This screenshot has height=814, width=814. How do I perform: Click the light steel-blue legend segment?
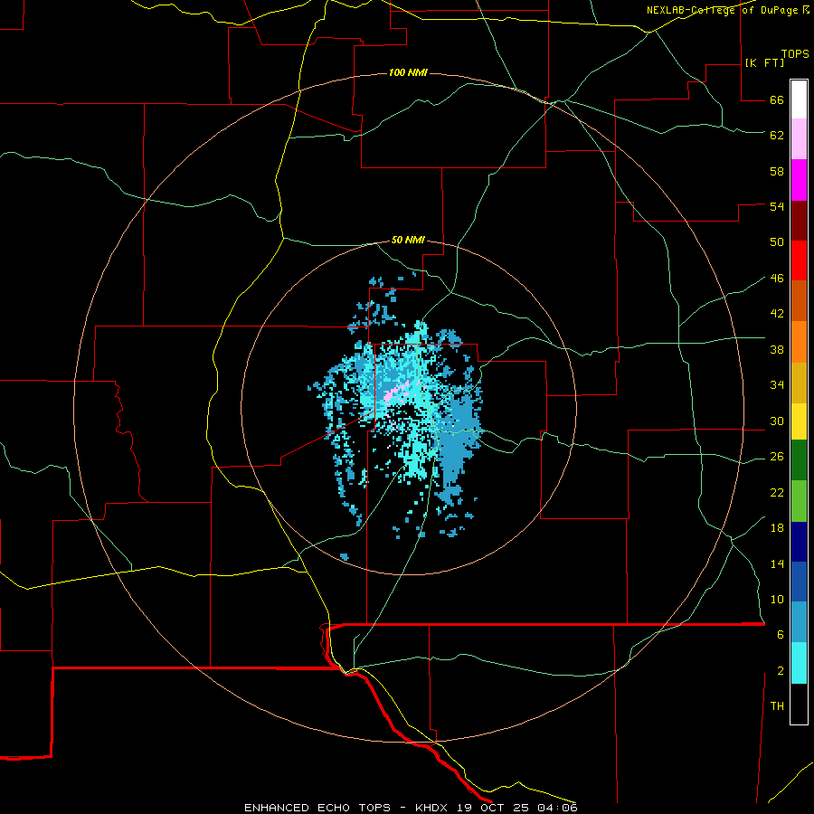(x=799, y=622)
